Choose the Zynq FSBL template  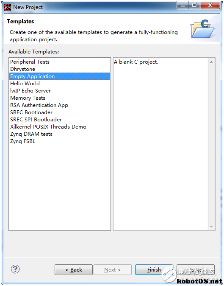point(23,141)
